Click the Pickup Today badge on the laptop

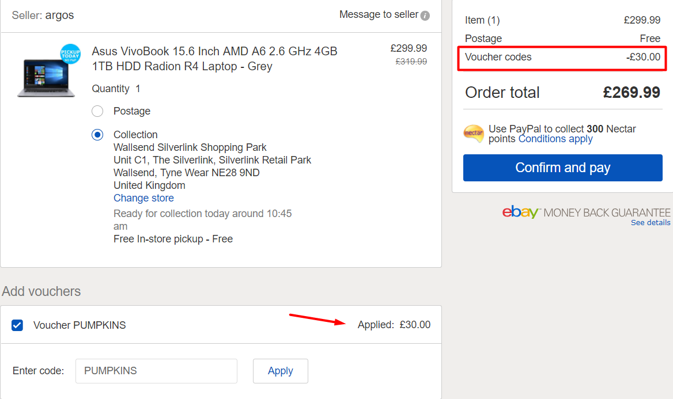coord(70,54)
